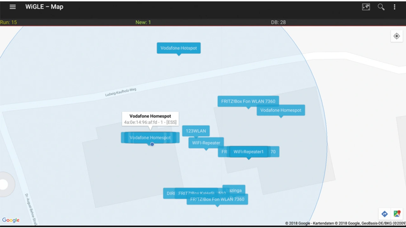Tap the New: 1 counter
The height and width of the screenshot is (228, 406).
tap(143, 22)
